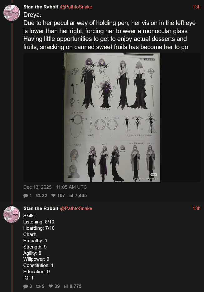This screenshot has height=292, width=204.
Task: Open the avatar on the Skills tweet
Action: [x=12, y=214]
